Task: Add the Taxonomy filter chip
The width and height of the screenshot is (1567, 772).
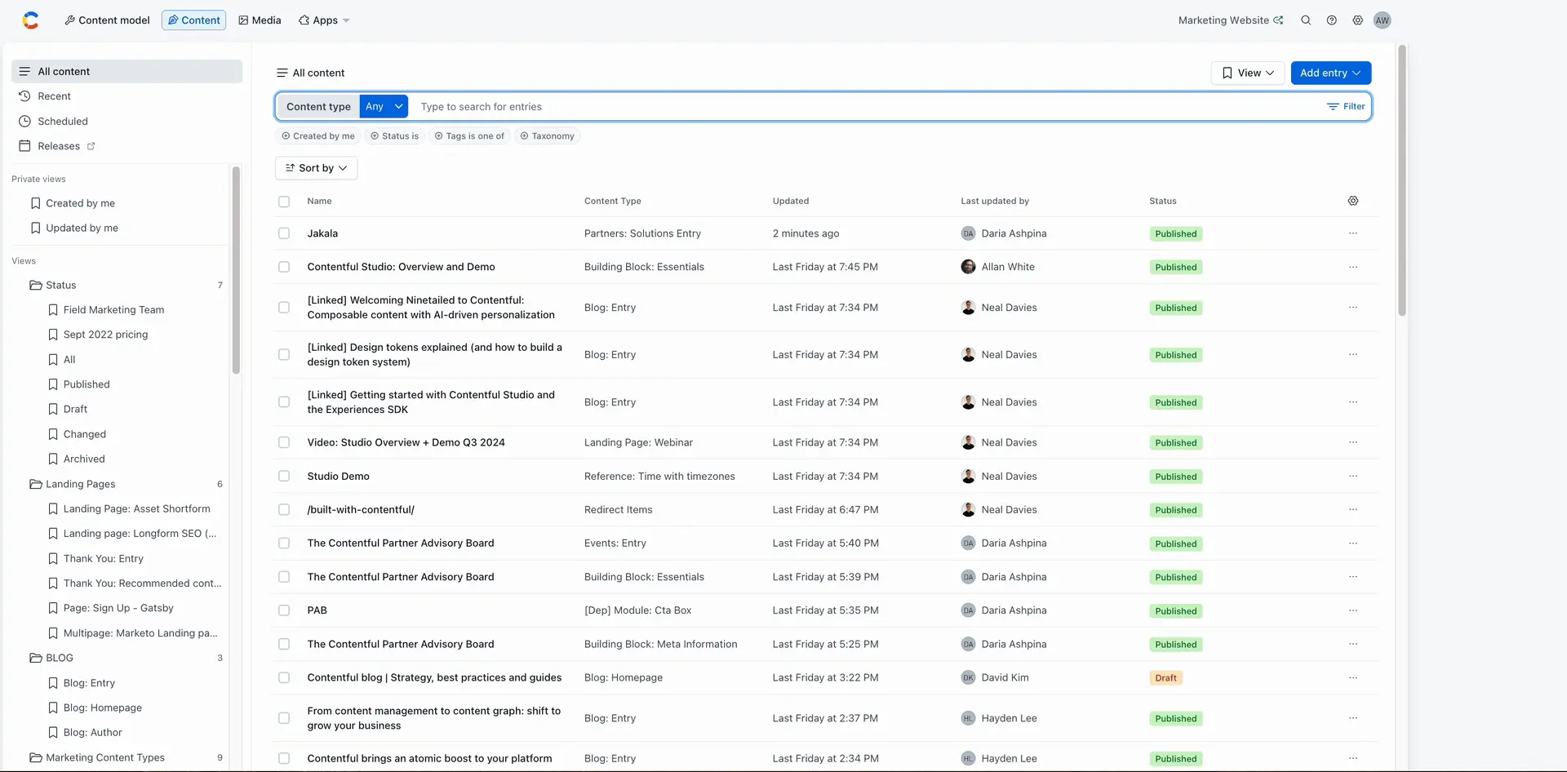Action: point(548,136)
